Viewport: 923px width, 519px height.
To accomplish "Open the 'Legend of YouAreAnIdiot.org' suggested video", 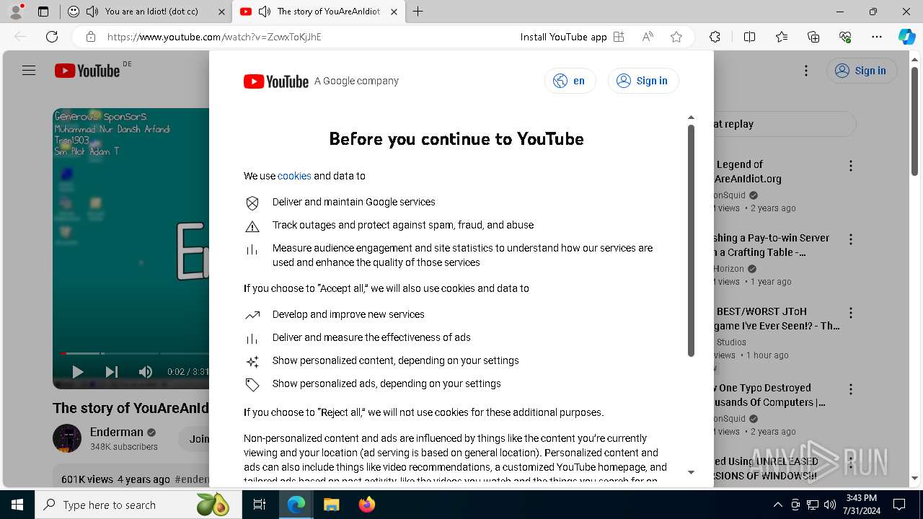I will point(748,172).
